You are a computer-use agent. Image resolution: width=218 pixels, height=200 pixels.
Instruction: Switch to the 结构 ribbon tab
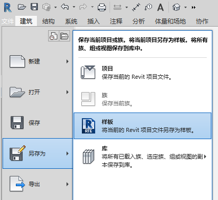[x=49, y=21]
